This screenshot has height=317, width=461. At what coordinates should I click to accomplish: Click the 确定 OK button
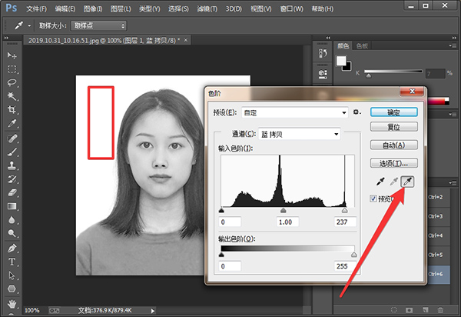393,112
